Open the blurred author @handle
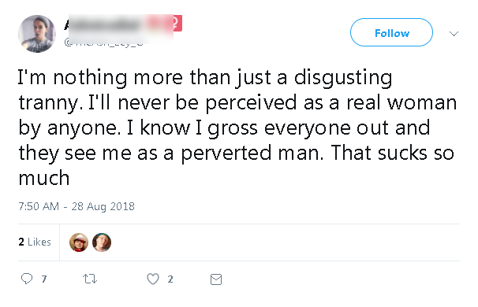The height and width of the screenshot is (307, 478). 103,42
